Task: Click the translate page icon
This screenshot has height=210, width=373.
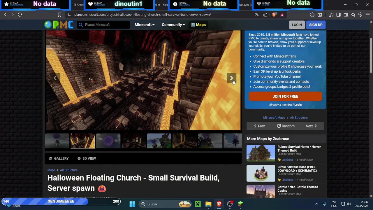Action: coord(257,15)
